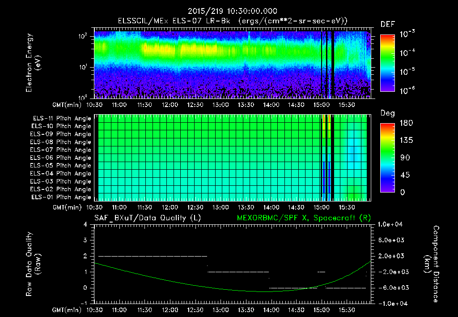Click the 15:00 time label below the data quality panel
The width and height of the screenshot is (458, 317).
[321, 310]
